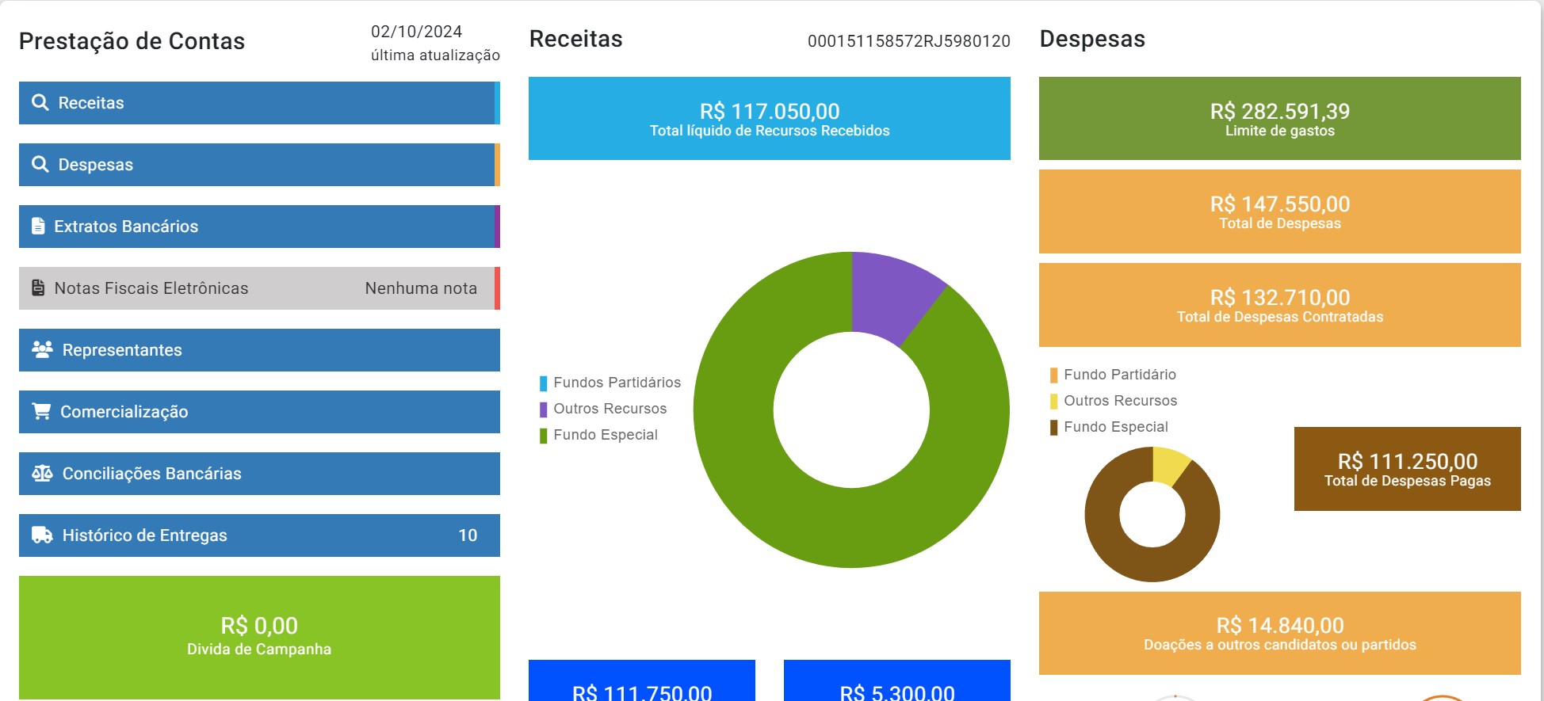Click the purple slice of Receitas donut
This screenshot has height=701, width=1544.
coord(892,295)
